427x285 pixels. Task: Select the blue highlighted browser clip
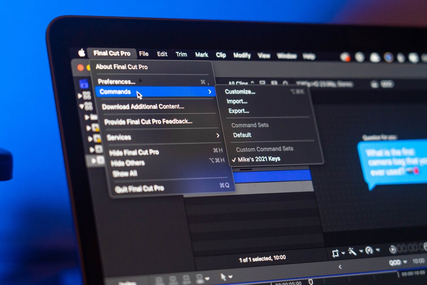click(x=272, y=176)
